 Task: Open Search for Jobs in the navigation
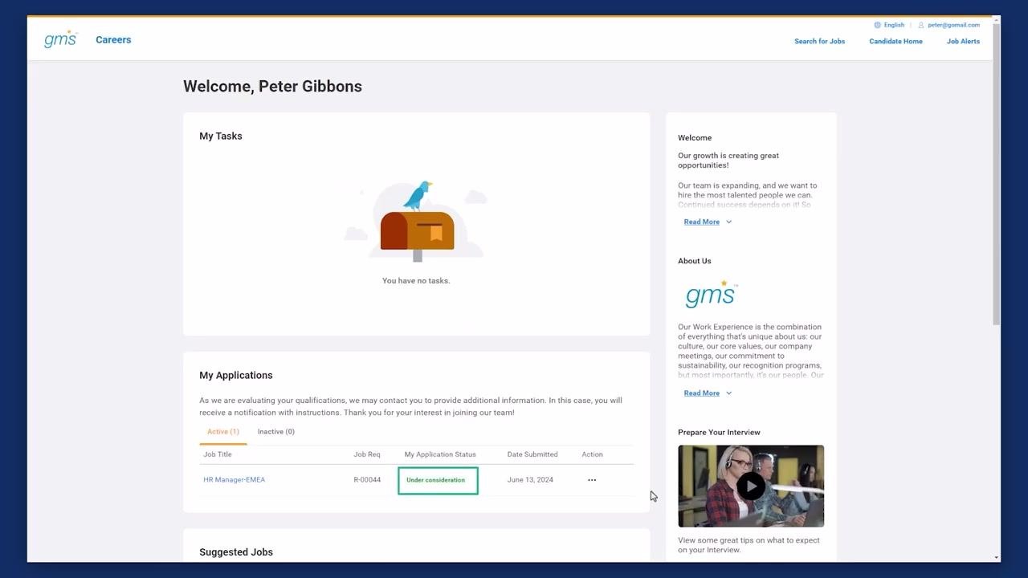click(819, 41)
